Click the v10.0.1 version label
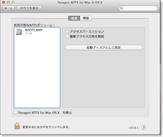Image resolution: width=163 pixels, height=137 pixels. (133, 128)
